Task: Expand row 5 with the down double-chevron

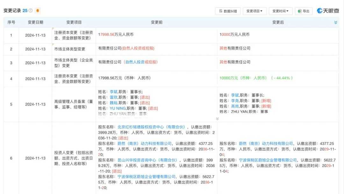Action: [217, 119]
